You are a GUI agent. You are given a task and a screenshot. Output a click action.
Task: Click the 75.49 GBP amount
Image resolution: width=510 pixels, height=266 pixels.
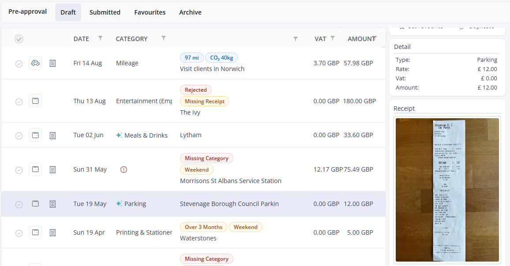[358, 169]
